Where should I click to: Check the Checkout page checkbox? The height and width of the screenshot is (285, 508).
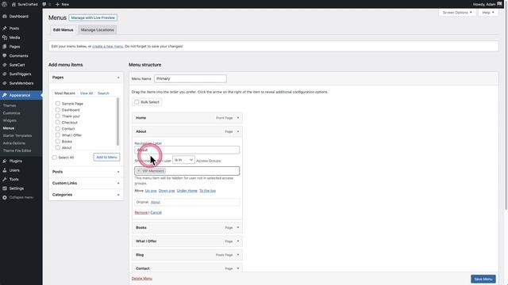[x=58, y=122]
